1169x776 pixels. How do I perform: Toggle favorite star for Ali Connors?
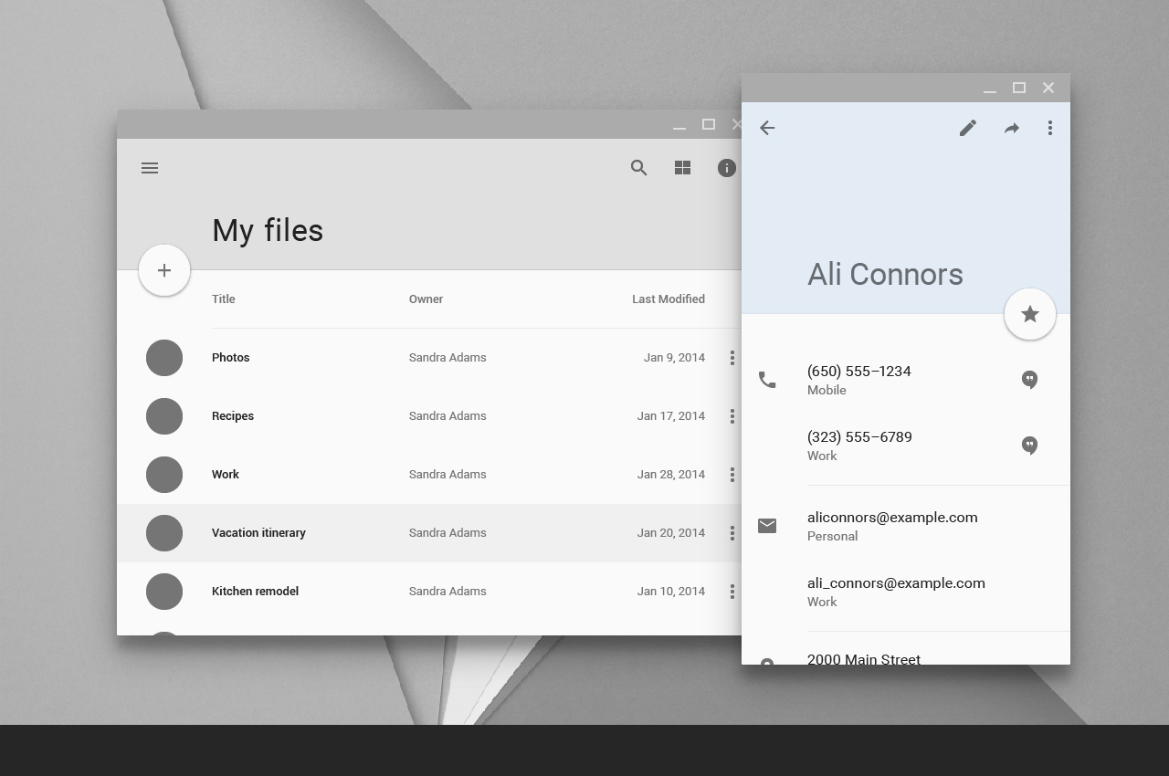point(1030,314)
